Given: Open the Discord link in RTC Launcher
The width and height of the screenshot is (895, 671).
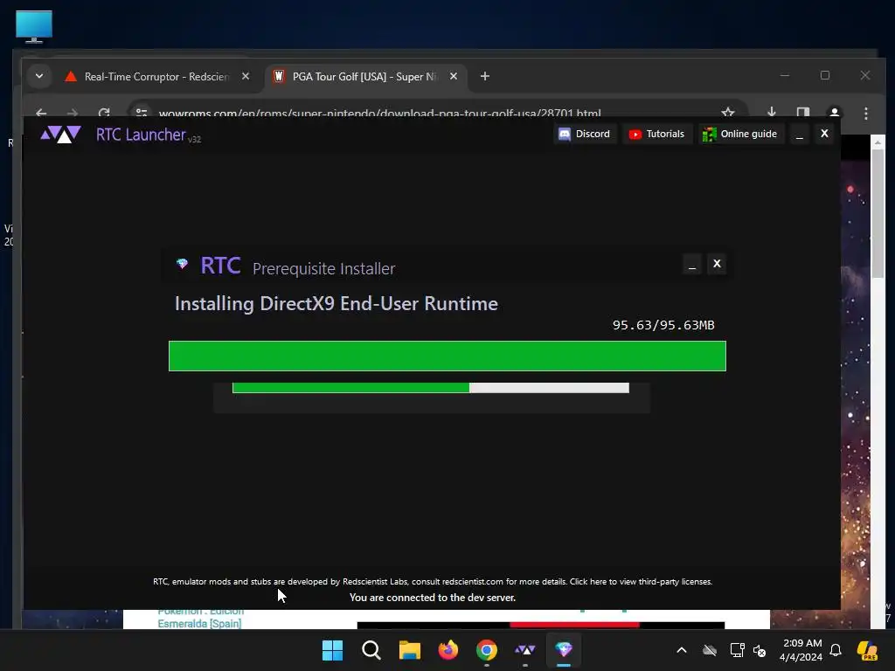Looking at the screenshot, I should (585, 134).
